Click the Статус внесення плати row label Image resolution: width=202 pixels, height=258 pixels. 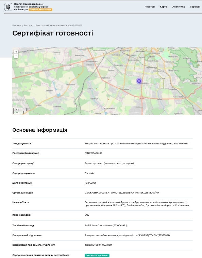click(x=41, y=255)
